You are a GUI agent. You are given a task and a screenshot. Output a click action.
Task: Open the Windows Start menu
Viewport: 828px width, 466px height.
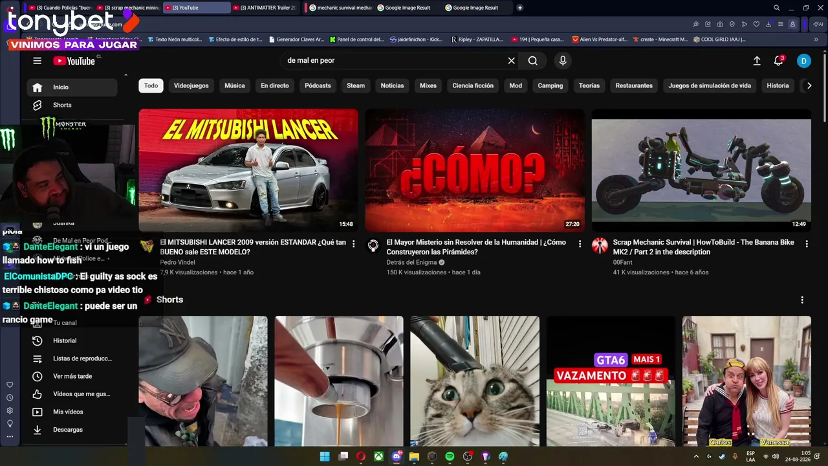(325, 456)
